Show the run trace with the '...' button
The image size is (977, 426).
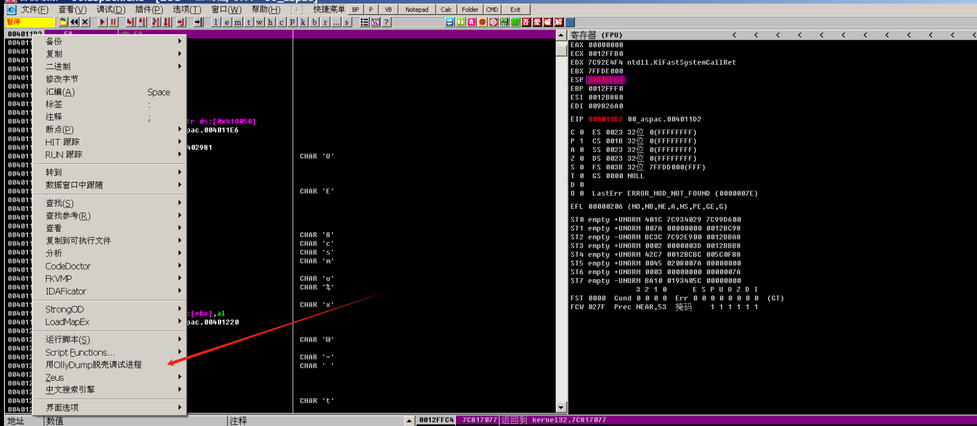click(x=336, y=22)
